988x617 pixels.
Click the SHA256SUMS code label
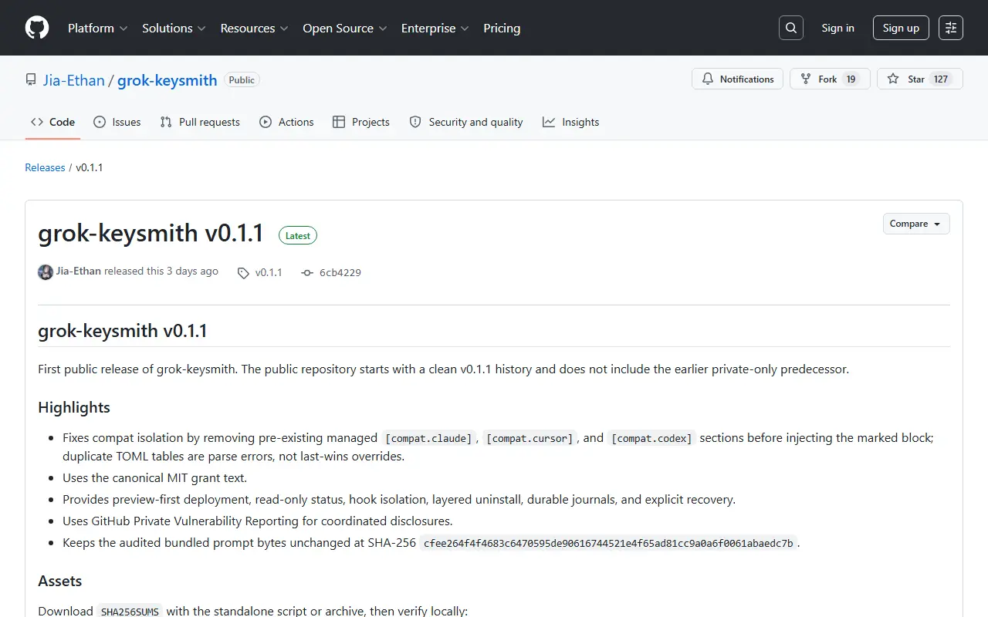130,612
